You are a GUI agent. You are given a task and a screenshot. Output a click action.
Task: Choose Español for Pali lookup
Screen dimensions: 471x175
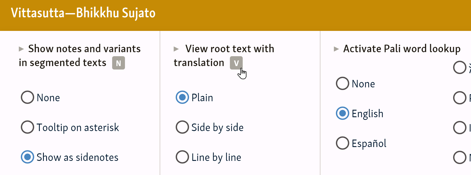click(343, 143)
